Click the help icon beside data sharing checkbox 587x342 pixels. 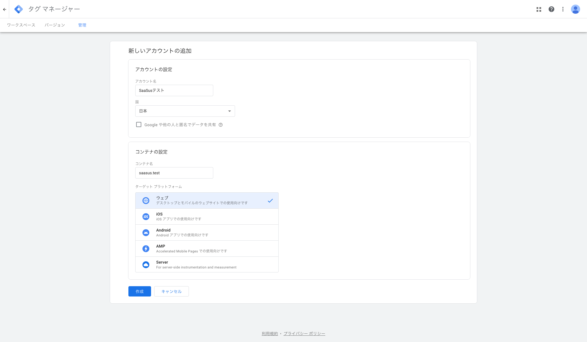click(x=221, y=125)
